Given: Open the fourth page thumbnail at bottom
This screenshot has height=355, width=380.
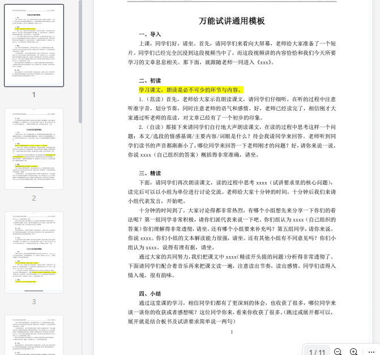Looking at the screenshot, I should pyautogui.click(x=34, y=335).
